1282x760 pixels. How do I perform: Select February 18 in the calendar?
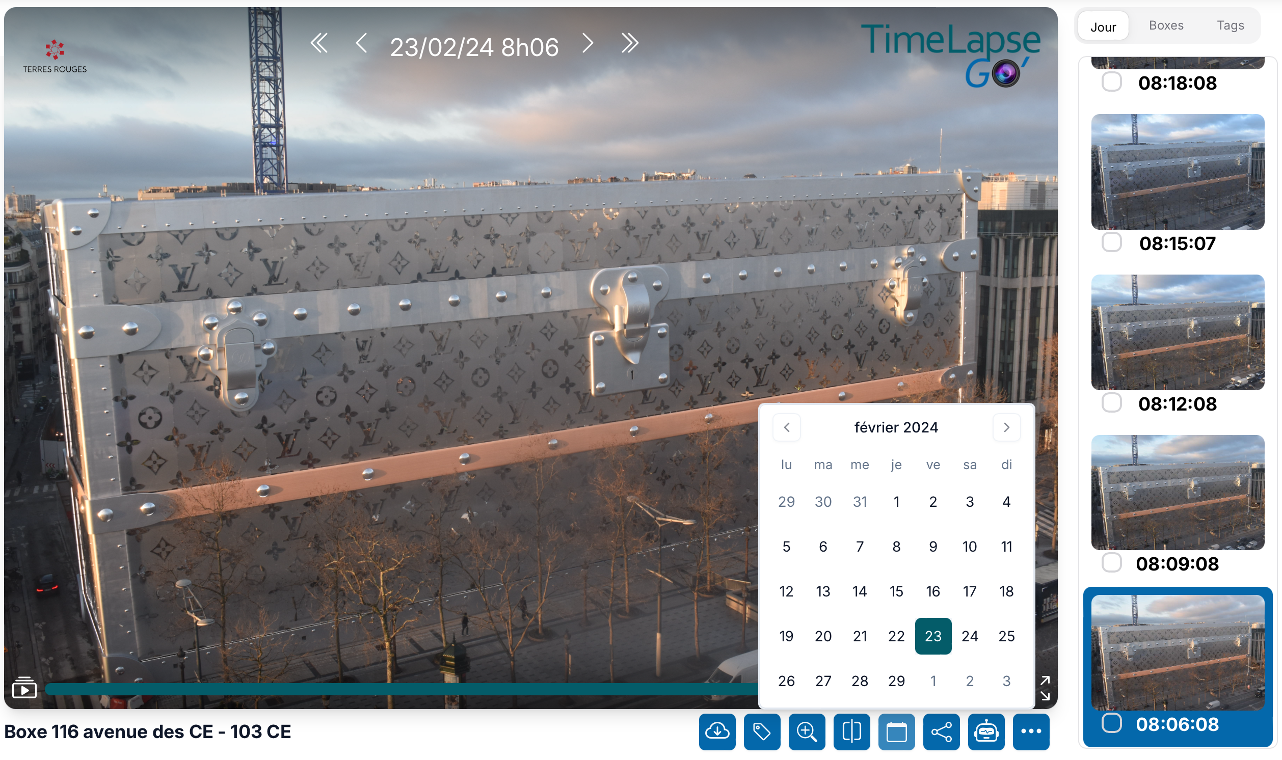click(1006, 591)
